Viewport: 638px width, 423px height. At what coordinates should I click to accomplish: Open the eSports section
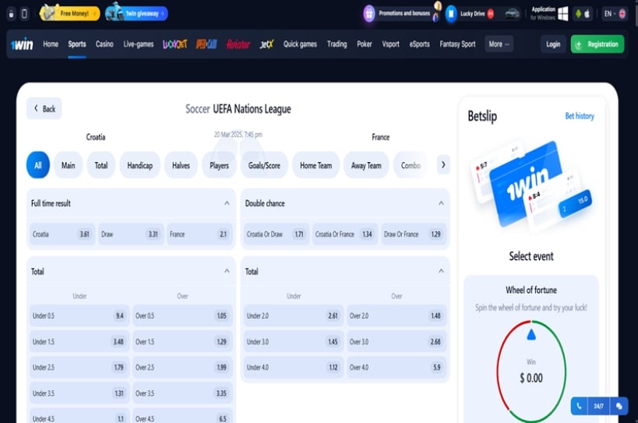420,44
